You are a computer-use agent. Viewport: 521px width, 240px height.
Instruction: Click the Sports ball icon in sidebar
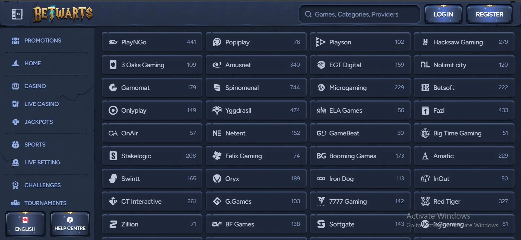(15, 145)
